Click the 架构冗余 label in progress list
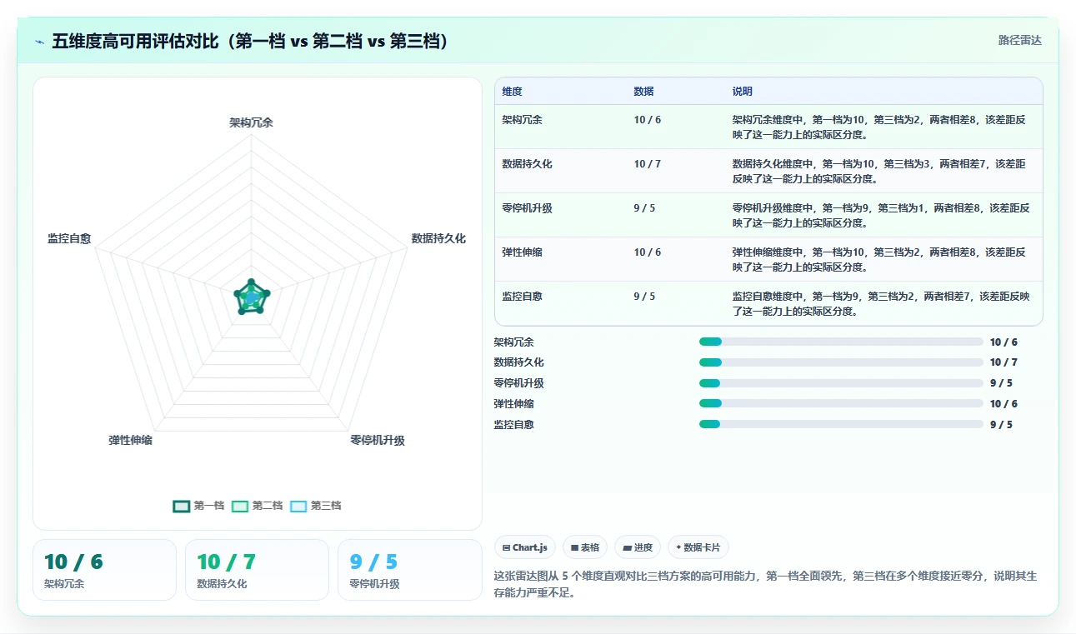The image size is (1076, 634). click(x=513, y=342)
